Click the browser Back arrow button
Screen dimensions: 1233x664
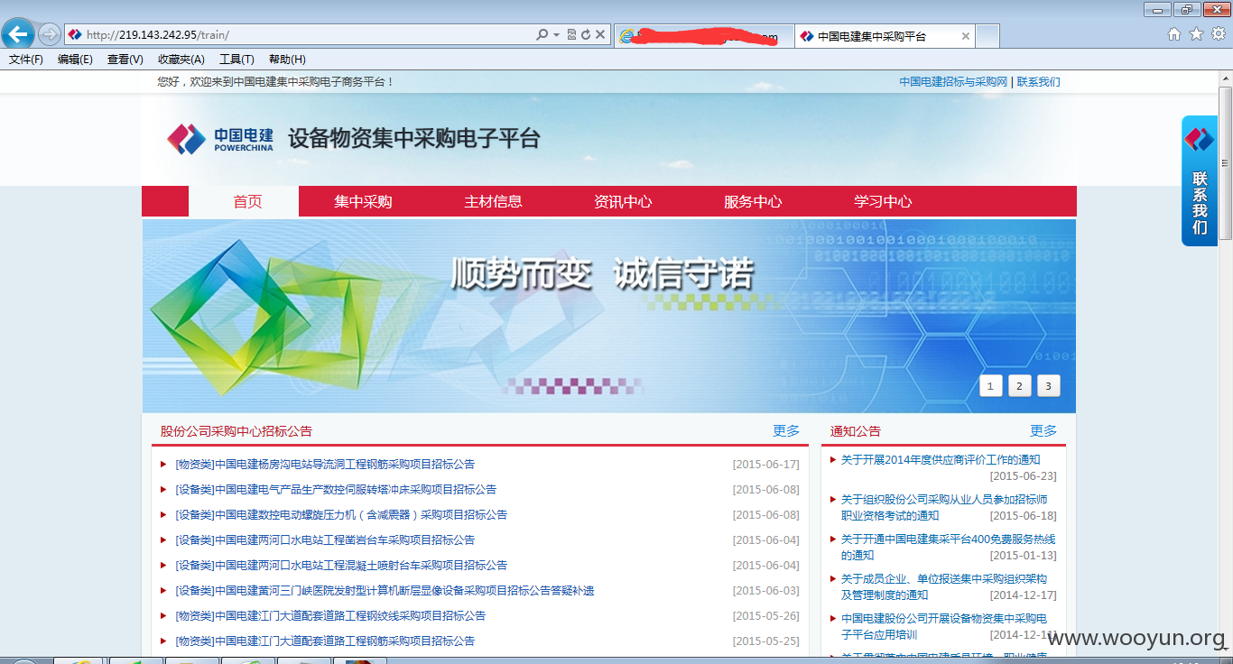click(17, 34)
